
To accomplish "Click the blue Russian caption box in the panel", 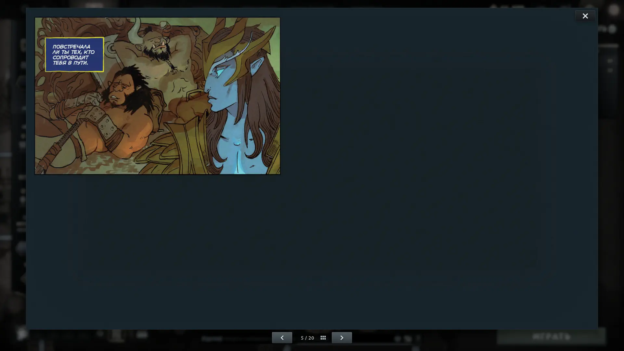I will [74, 55].
